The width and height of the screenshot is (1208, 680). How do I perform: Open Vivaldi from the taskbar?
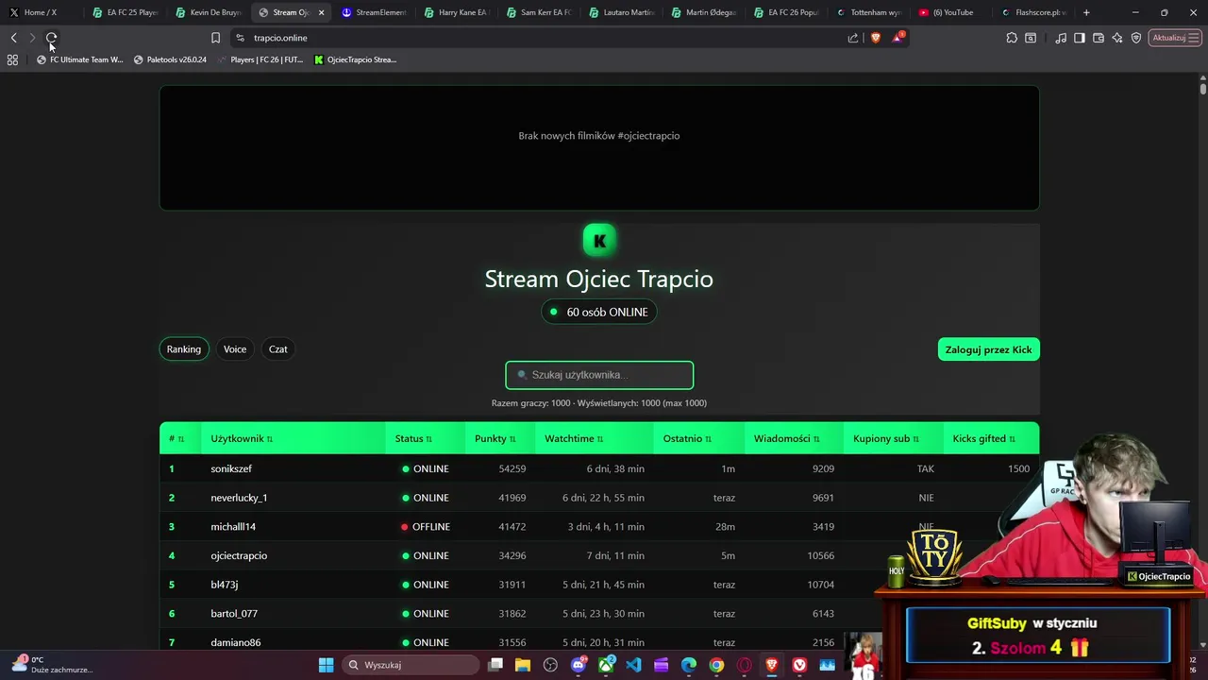pyautogui.click(x=799, y=665)
